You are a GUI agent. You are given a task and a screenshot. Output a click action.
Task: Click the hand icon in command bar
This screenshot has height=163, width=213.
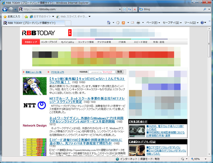pyautogui.click(x=118, y=23)
